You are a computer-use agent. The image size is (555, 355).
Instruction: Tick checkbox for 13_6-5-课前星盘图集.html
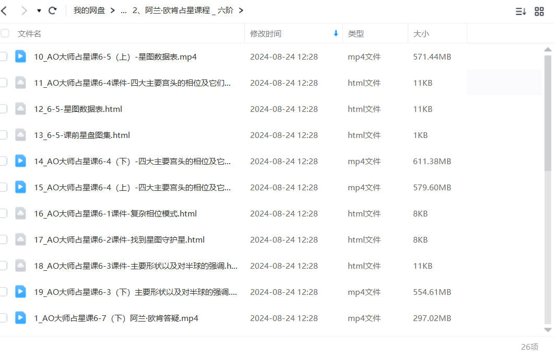tap(4, 135)
